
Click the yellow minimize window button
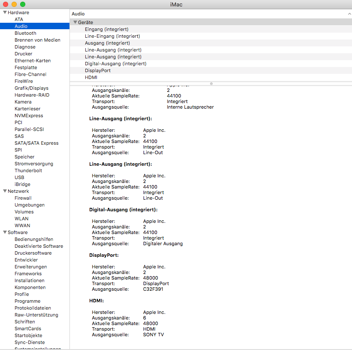click(14, 4)
